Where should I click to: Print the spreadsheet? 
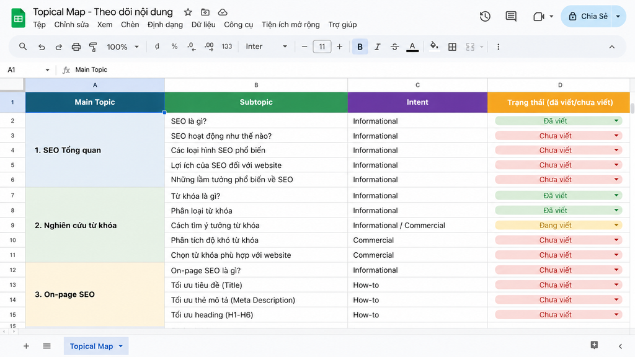[76, 47]
